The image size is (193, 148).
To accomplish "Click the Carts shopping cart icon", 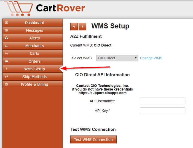I will point(6,54).
